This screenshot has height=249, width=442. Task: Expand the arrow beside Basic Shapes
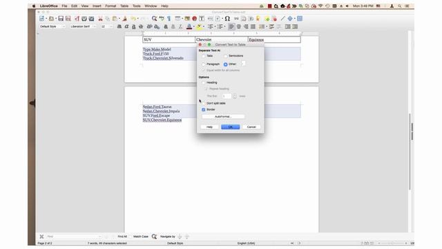295,19
